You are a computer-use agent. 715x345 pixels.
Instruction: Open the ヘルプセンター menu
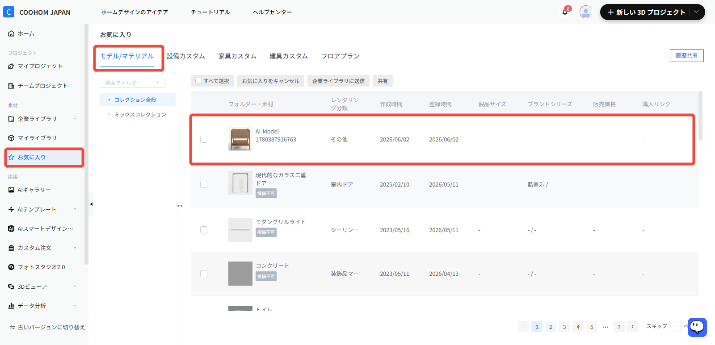pyautogui.click(x=272, y=12)
